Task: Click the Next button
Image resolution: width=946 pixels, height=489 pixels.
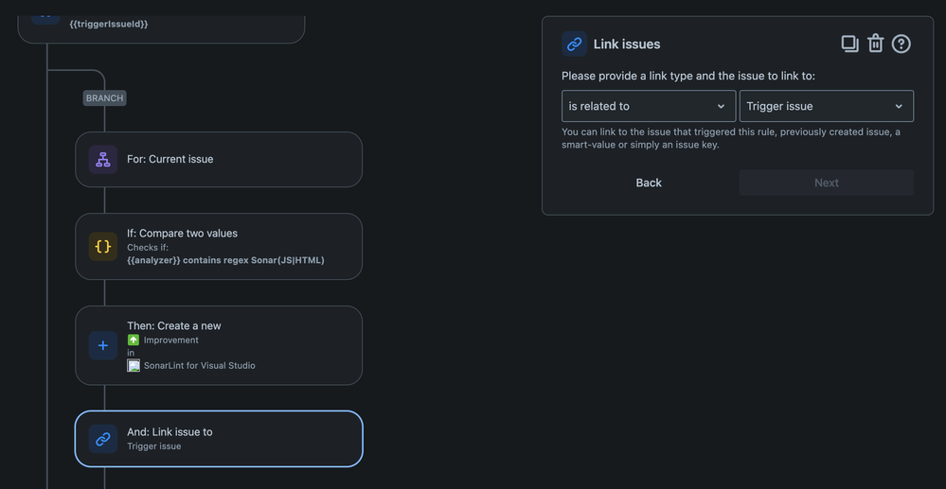Action: [827, 183]
